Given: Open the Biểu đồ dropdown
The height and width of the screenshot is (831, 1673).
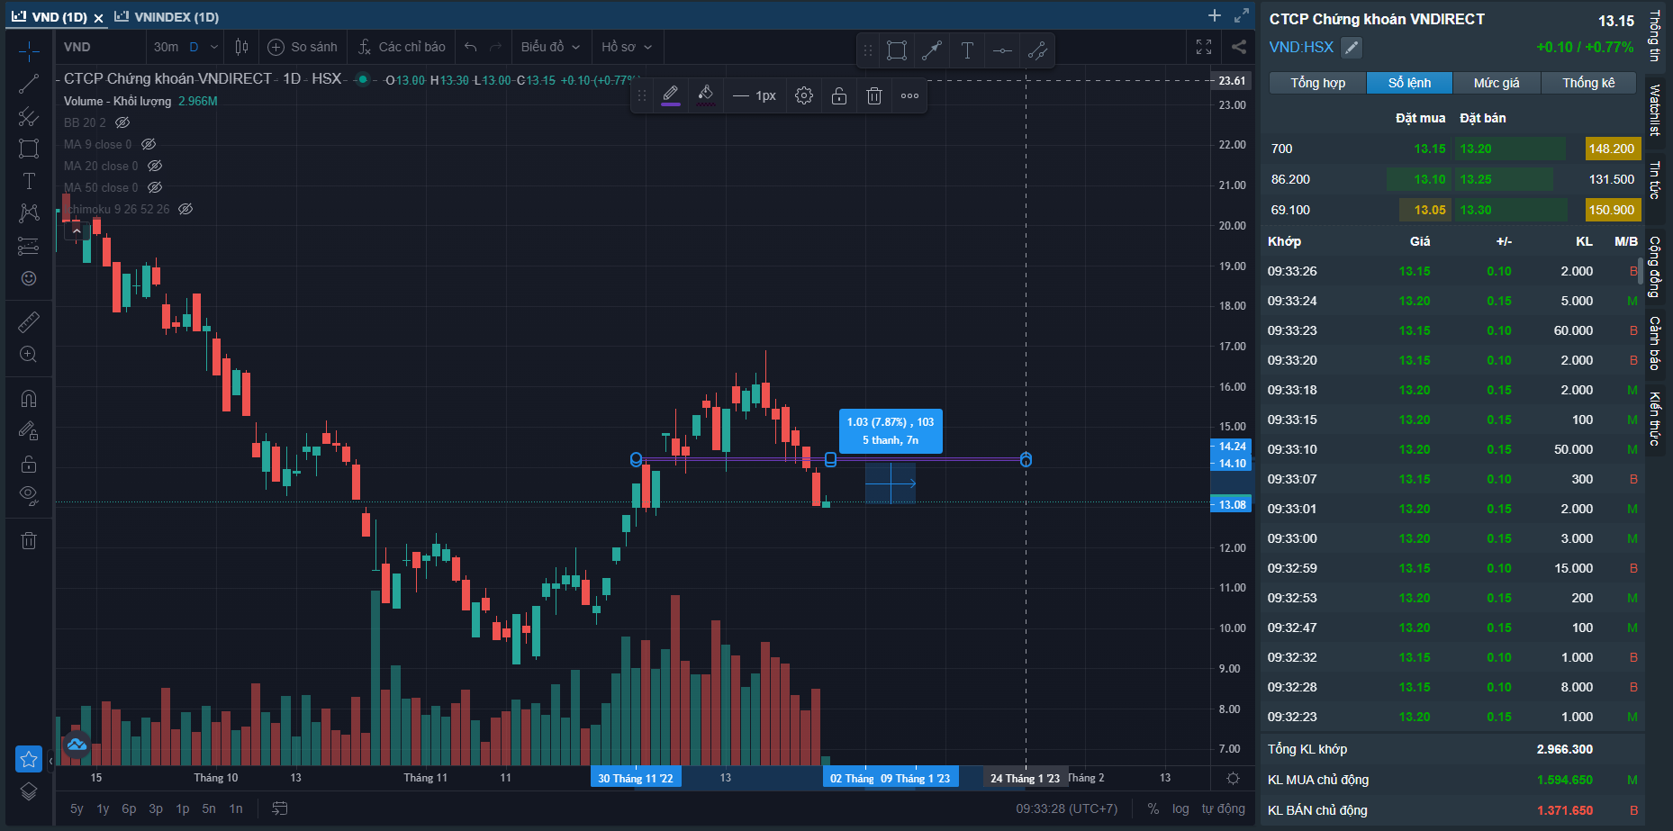Looking at the screenshot, I should (x=550, y=47).
